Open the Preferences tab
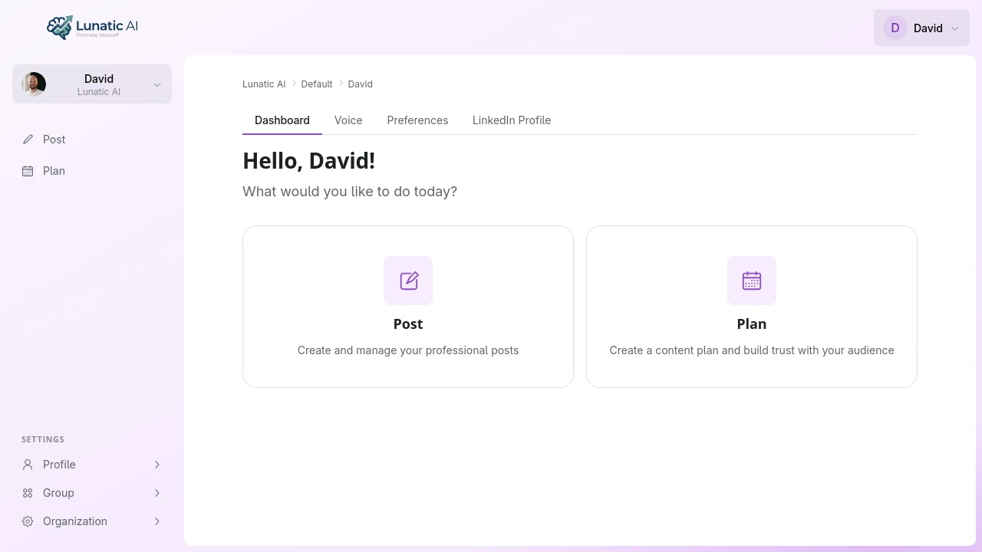 pos(417,120)
